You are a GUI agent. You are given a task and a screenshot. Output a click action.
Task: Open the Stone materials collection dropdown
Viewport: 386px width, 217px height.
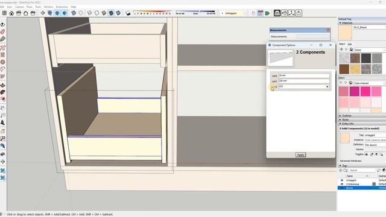(370, 50)
